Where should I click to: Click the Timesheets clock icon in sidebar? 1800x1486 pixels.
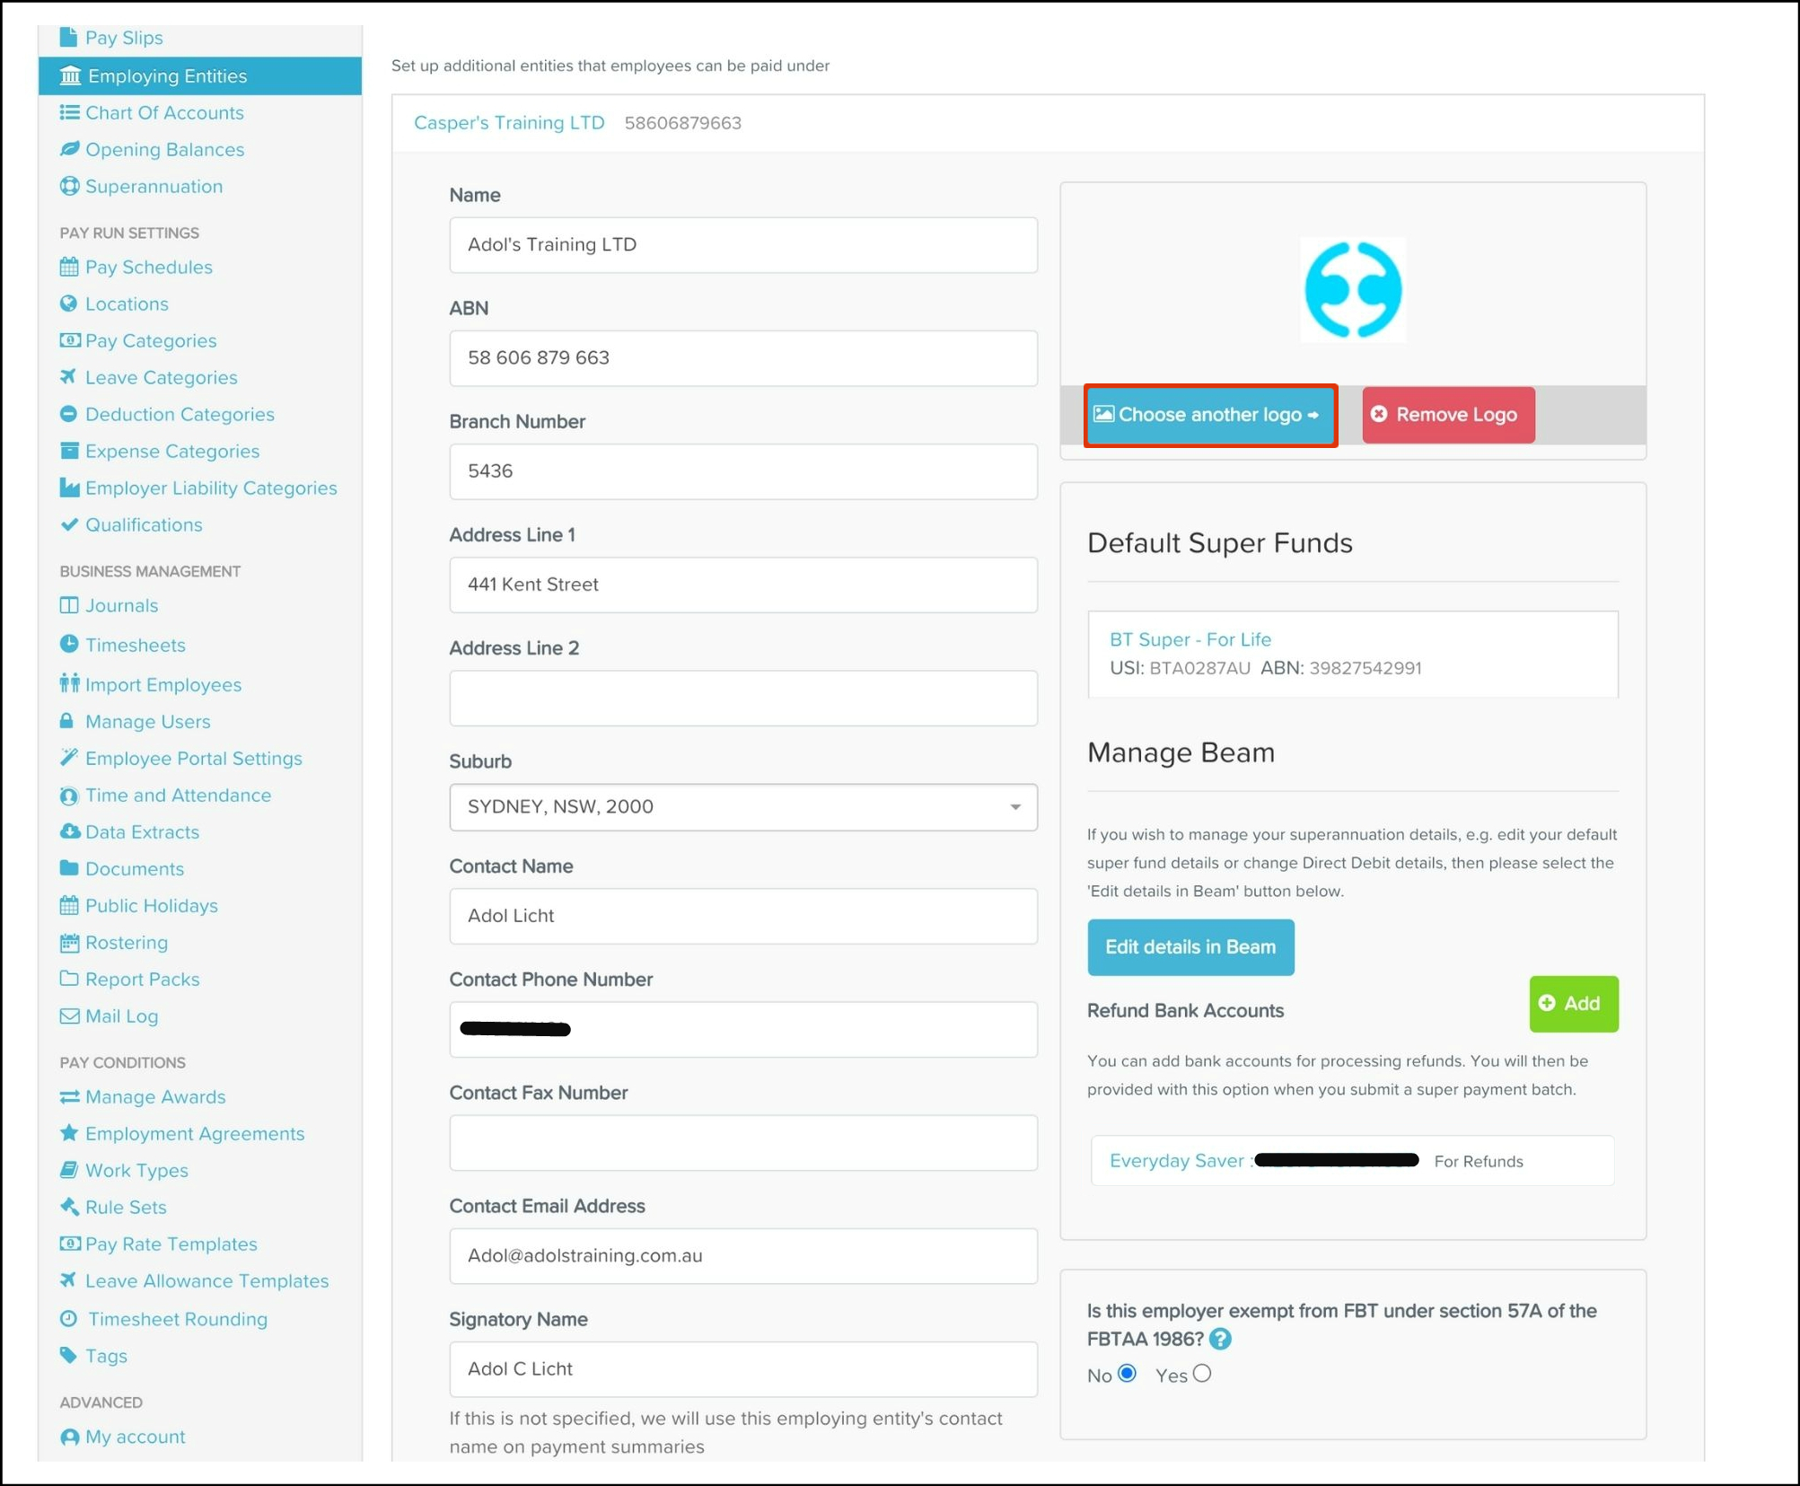pyautogui.click(x=69, y=644)
